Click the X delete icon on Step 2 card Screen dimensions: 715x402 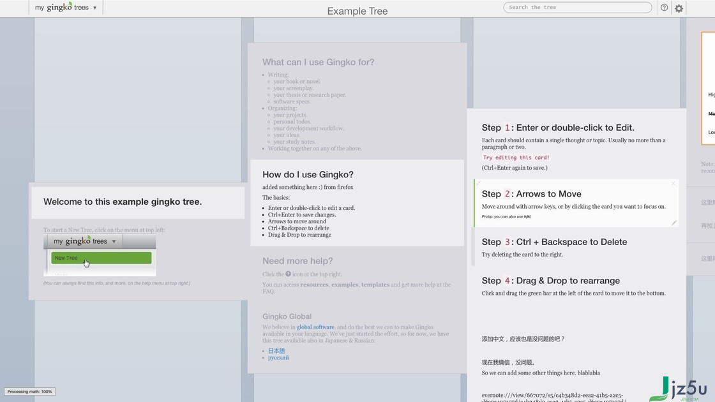[x=674, y=183]
